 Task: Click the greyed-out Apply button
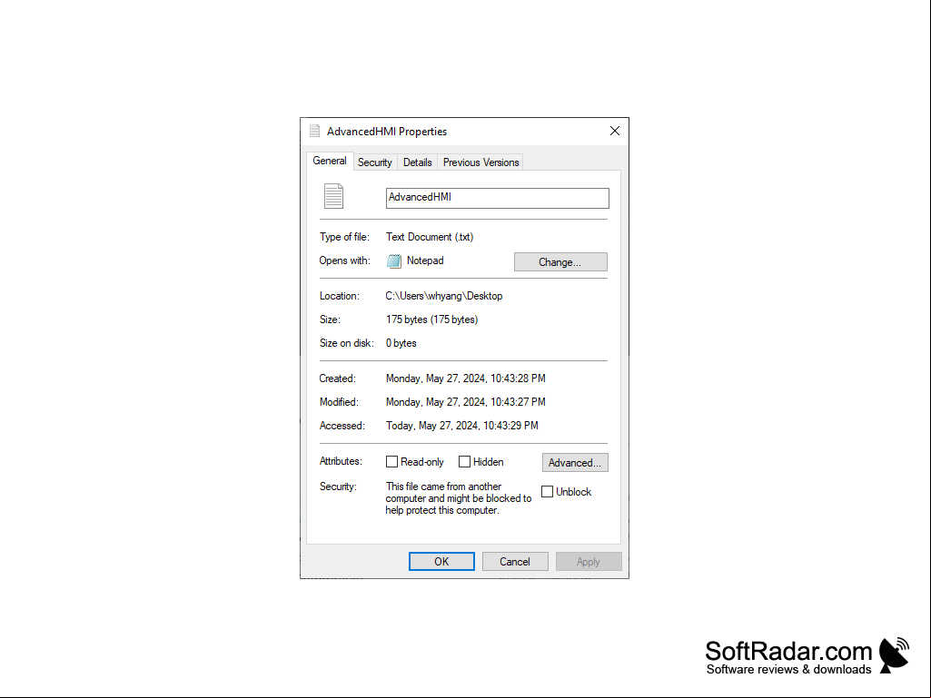click(589, 562)
